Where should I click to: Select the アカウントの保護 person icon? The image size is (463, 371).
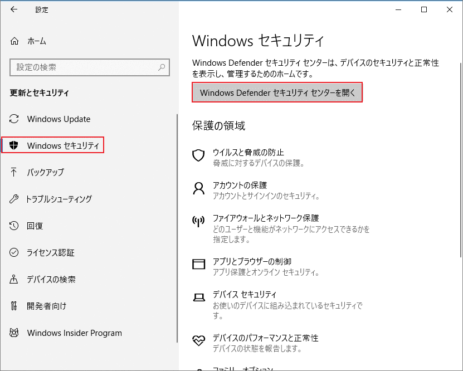coord(198,188)
